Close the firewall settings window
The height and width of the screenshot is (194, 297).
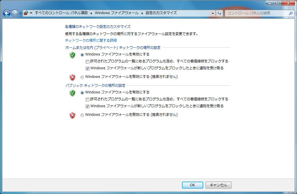click(288, 3)
